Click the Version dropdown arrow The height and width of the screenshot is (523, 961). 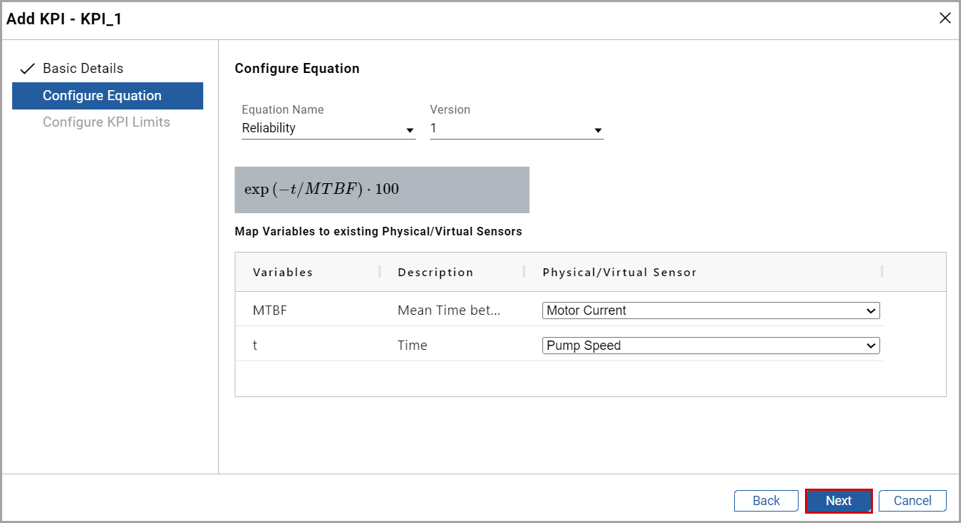598,129
